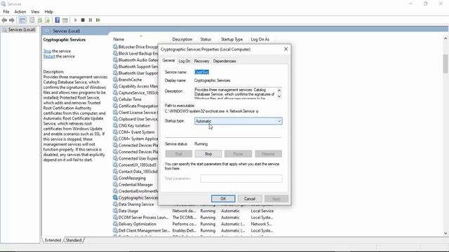Toggle the Show/Hide Action Pane toolbar icon
This screenshot has width=449, height=252.
tap(65, 20)
